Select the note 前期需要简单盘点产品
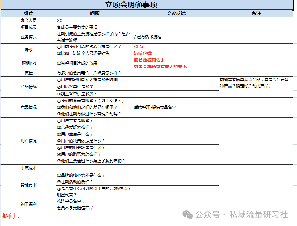 256,87
